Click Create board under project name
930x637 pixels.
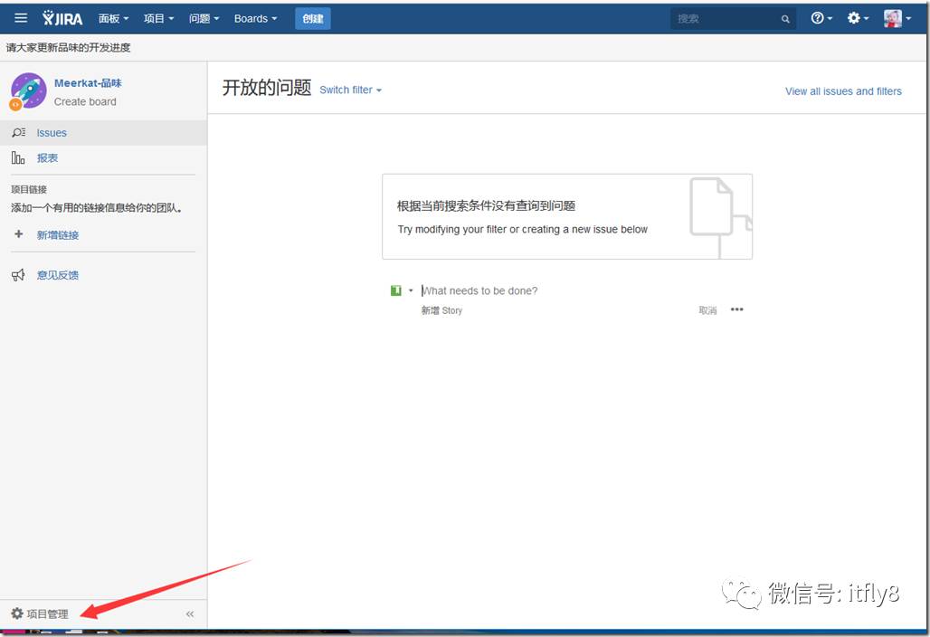(85, 101)
